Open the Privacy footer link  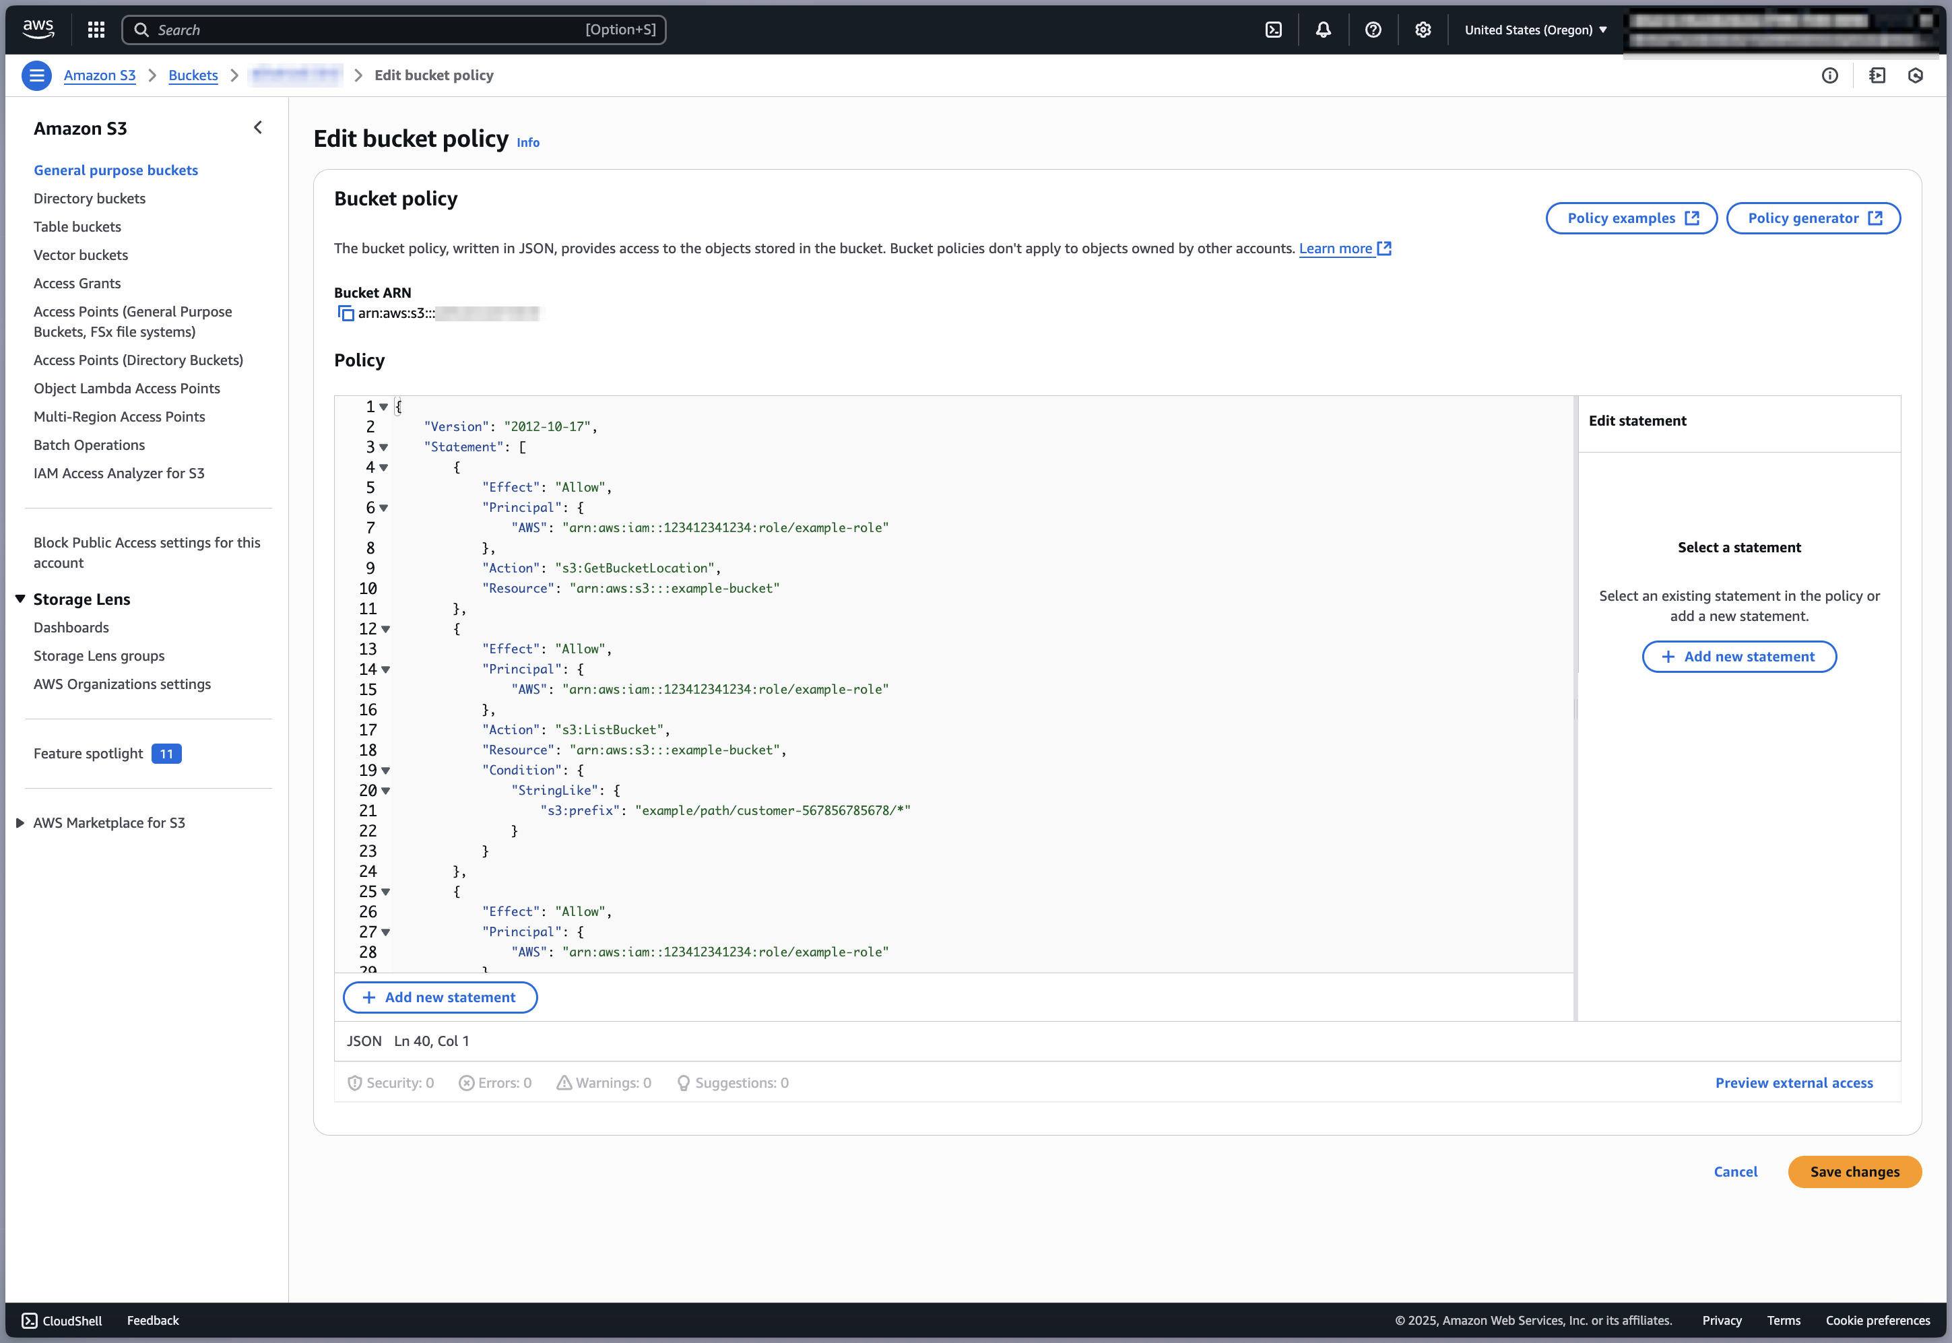(x=1722, y=1320)
